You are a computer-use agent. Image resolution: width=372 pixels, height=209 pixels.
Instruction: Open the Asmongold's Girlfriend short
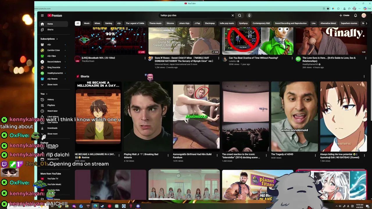point(196,116)
